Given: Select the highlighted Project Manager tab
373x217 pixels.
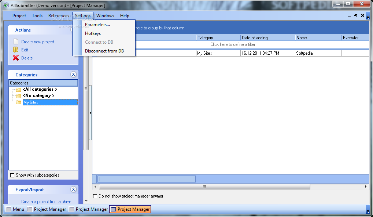Looking at the screenshot, I should (x=130, y=209).
